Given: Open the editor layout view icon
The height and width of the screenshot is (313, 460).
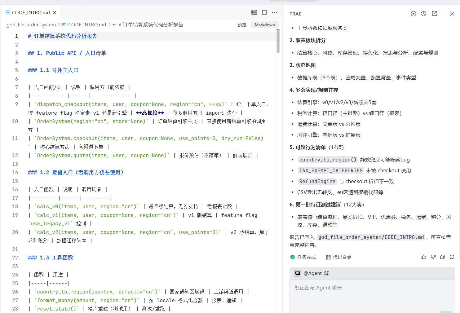Looking at the screenshot, I should coord(254,12).
